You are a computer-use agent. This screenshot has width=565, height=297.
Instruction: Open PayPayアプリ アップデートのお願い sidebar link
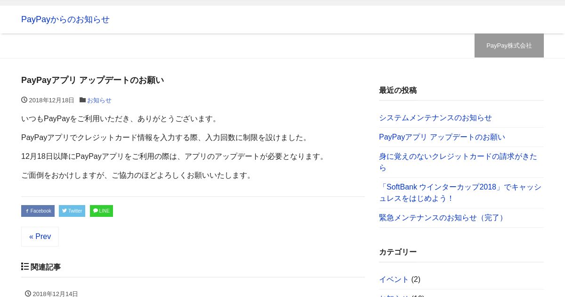pos(442,137)
